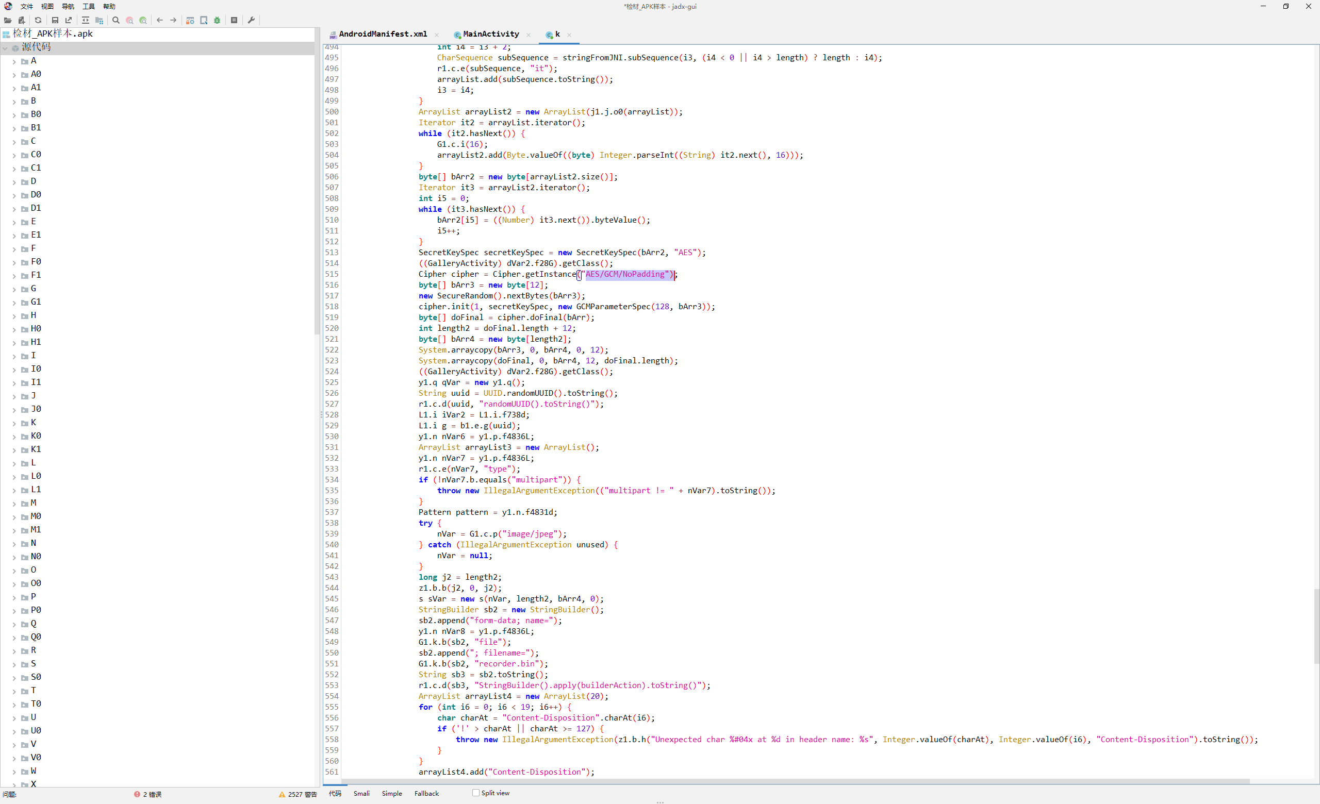Switch to the Simple view
1320x804 pixels.
click(391, 793)
